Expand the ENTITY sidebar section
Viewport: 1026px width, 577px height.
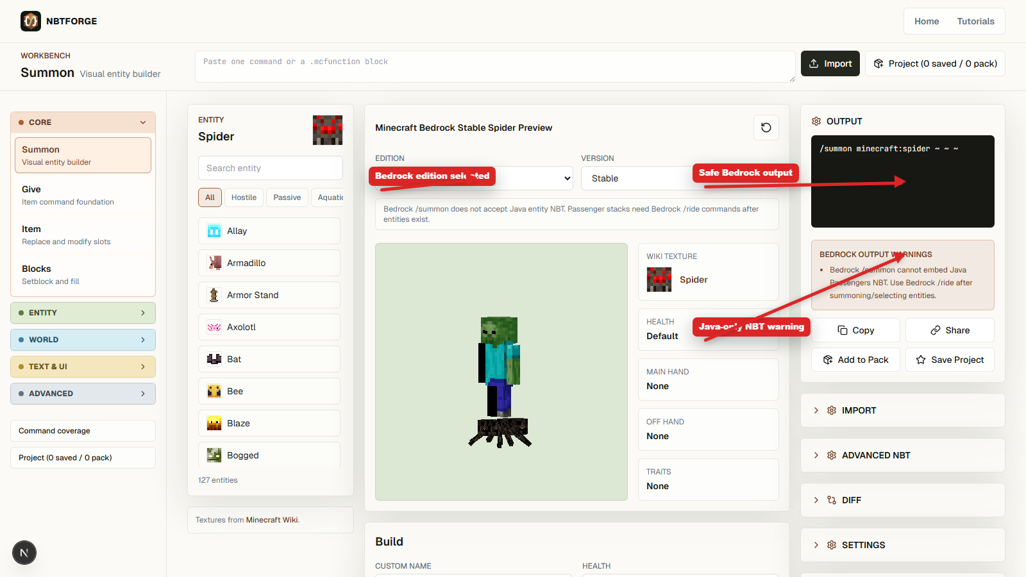tap(83, 313)
